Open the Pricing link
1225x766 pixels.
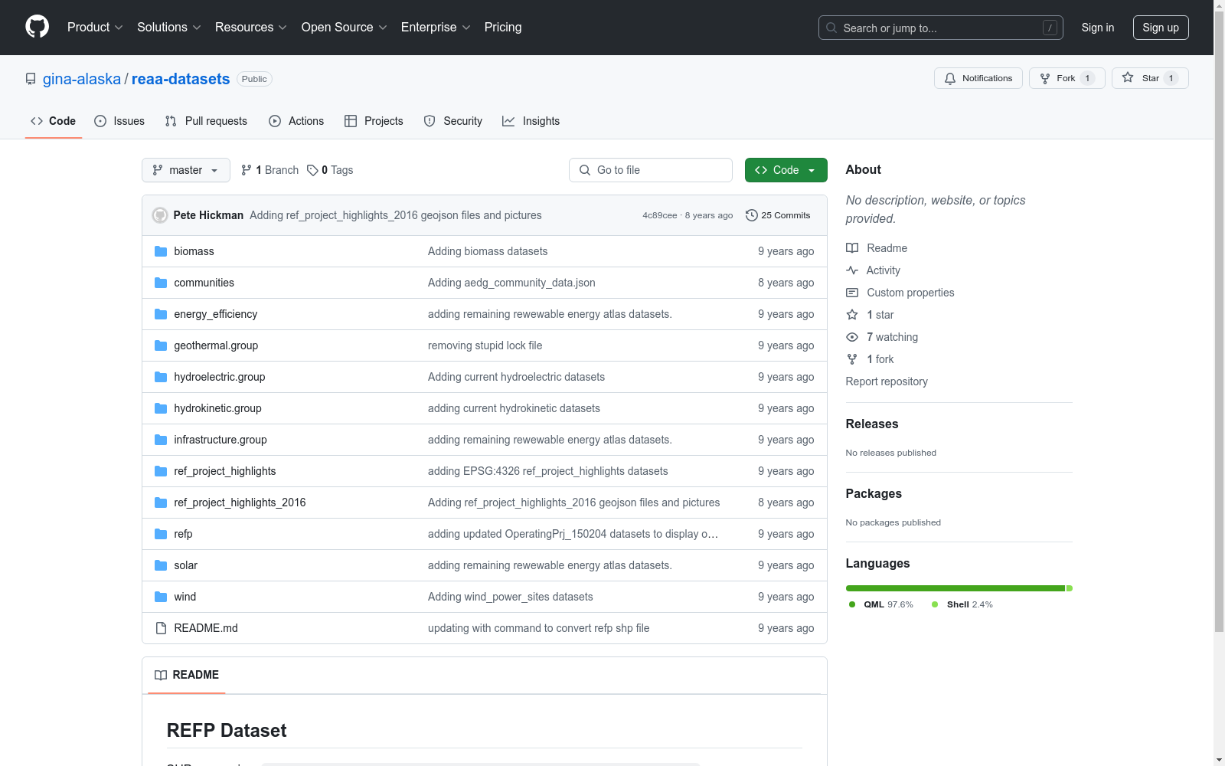(x=503, y=28)
